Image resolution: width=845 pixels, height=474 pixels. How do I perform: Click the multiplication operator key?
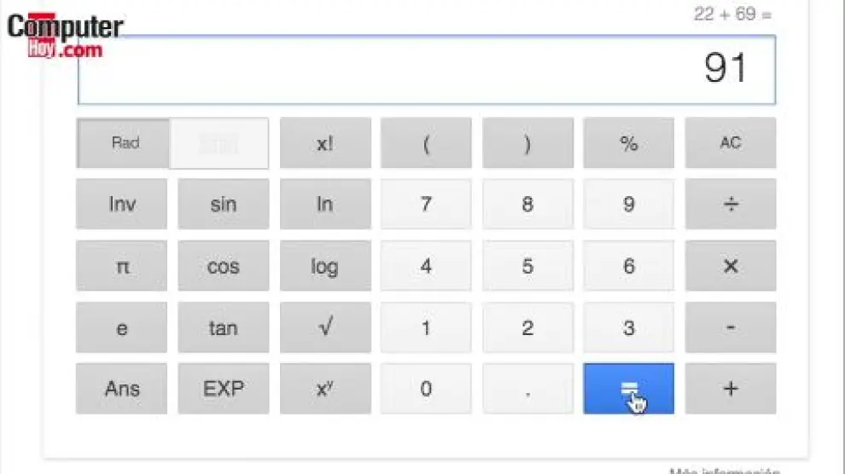pos(730,266)
